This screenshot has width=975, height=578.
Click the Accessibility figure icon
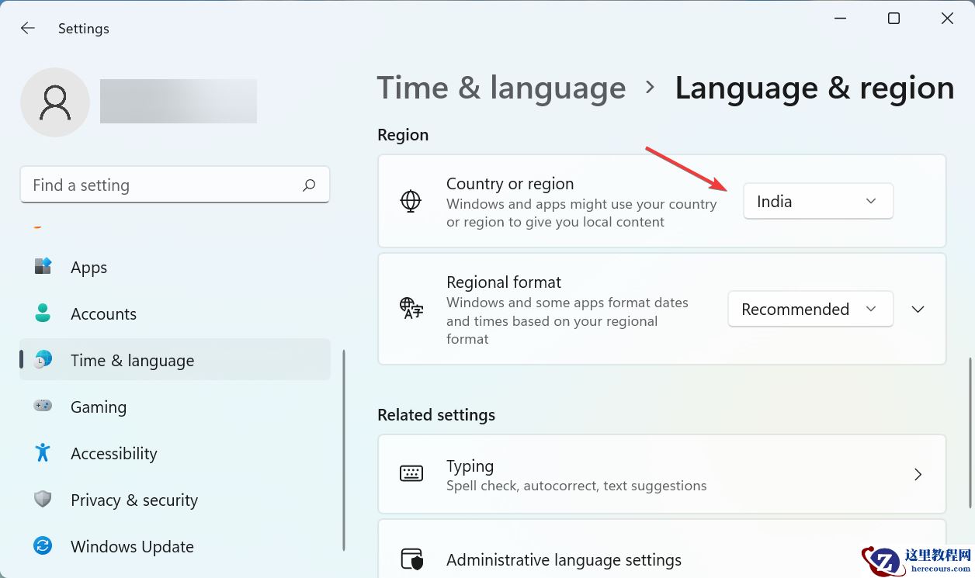click(43, 452)
